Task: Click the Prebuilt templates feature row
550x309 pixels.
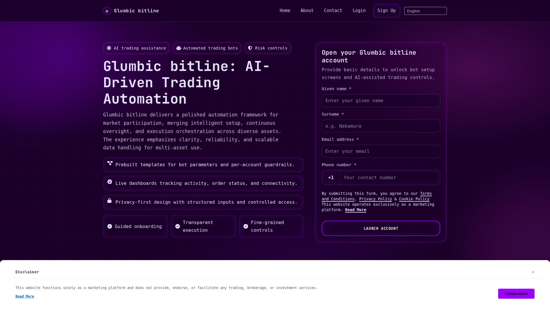Action: coord(203,165)
